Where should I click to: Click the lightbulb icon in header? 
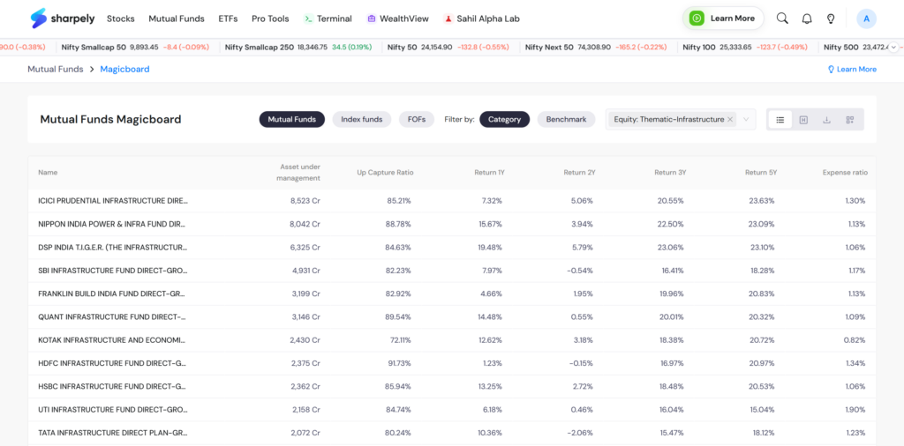pyautogui.click(x=831, y=19)
